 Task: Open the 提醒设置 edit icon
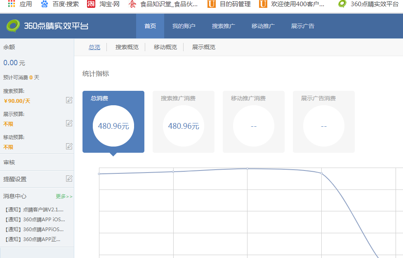point(69,178)
